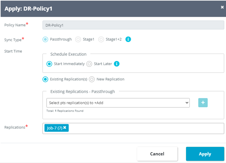Screen dimensions: 226x163
Task: Select the Stage1 sync type
Action: click(x=78, y=39)
